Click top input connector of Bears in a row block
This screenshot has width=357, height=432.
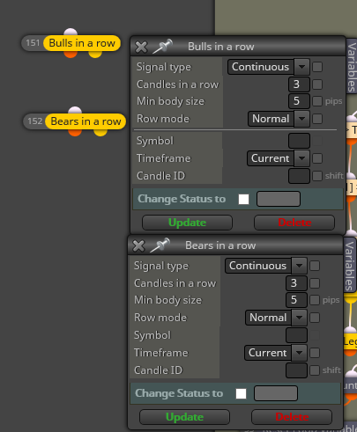pyautogui.click(x=75, y=110)
